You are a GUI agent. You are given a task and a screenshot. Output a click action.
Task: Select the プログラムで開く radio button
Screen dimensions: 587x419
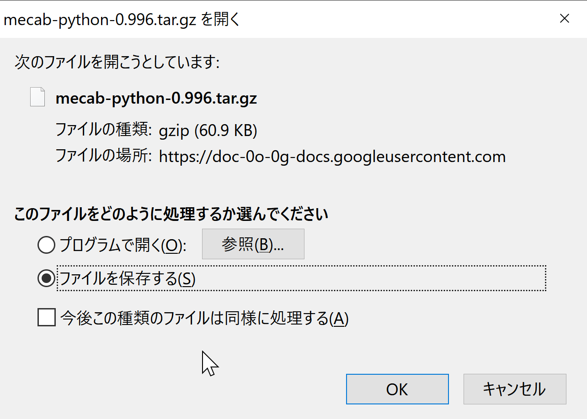point(46,246)
